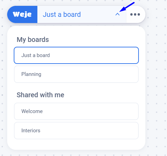
Task: Click the Welcome text label
Action: click(x=32, y=111)
